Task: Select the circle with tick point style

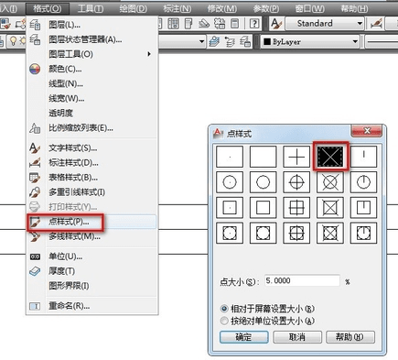Action: pos(363,182)
